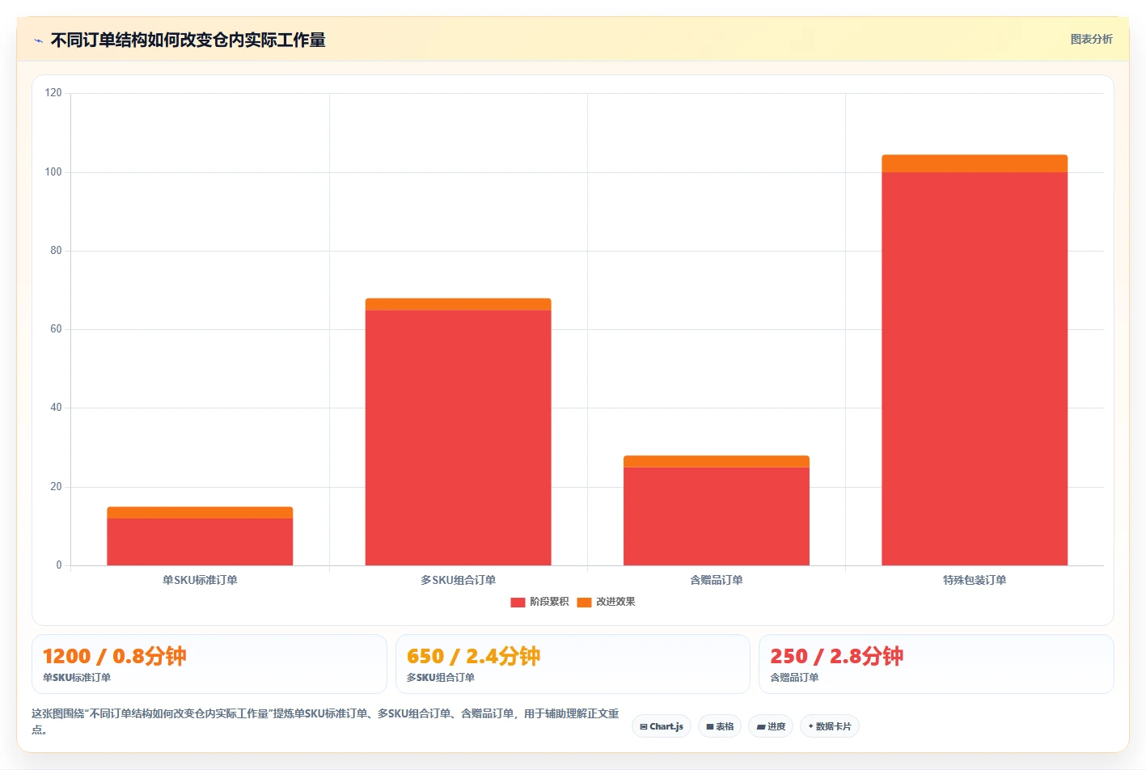Viewport: 1146px width, 770px height.
Task: Click orange segment atop 含赠品订单 bar
Action: coord(717,461)
